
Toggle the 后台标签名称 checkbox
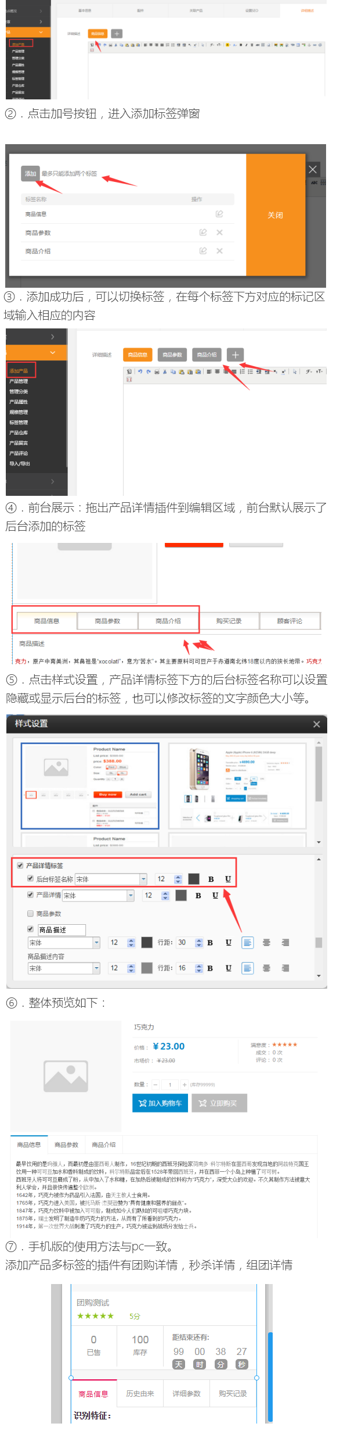click(x=31, y=879)
